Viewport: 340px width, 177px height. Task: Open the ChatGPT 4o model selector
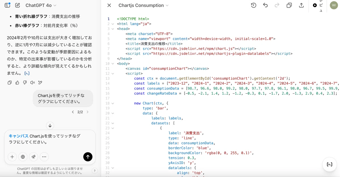point(41,5)
